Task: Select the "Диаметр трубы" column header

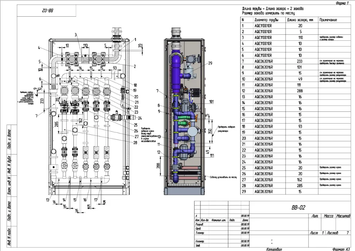Action: click(x=265, y=20)
